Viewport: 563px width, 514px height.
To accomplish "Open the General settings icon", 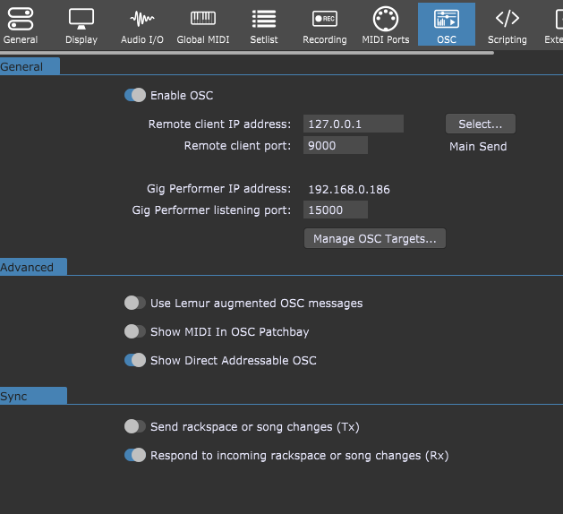I will [x=21, y=18].
